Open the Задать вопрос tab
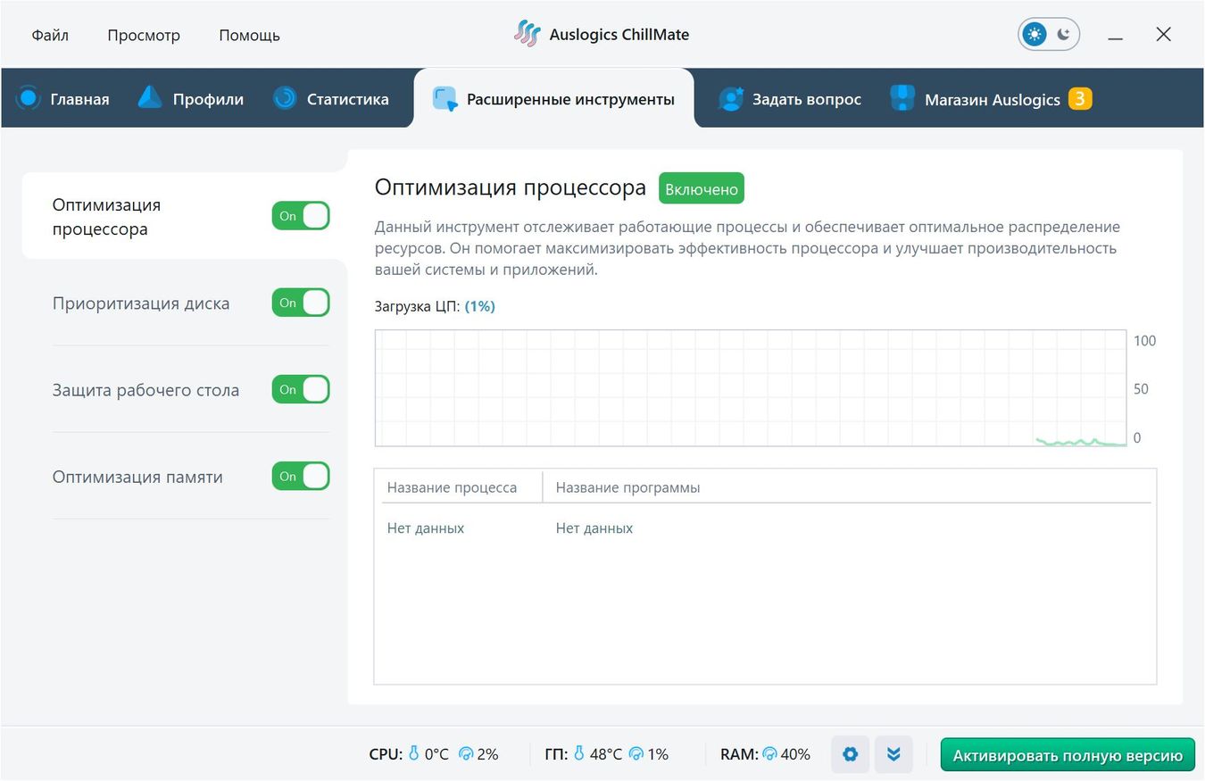The width and height of the screenshot is (1205, 781). tap(790, 99)
